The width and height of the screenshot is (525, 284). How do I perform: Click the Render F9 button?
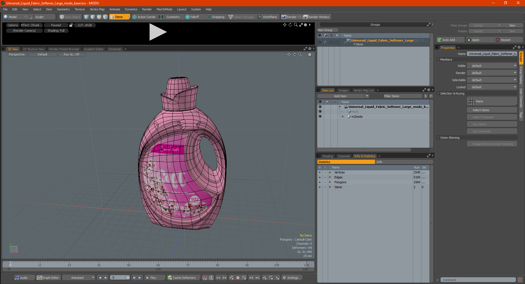tap(291, 17)
